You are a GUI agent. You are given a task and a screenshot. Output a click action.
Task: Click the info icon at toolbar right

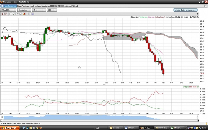pos(197,14)
